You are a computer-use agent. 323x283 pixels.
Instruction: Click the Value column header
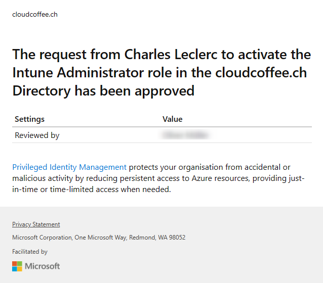(173, 119)
